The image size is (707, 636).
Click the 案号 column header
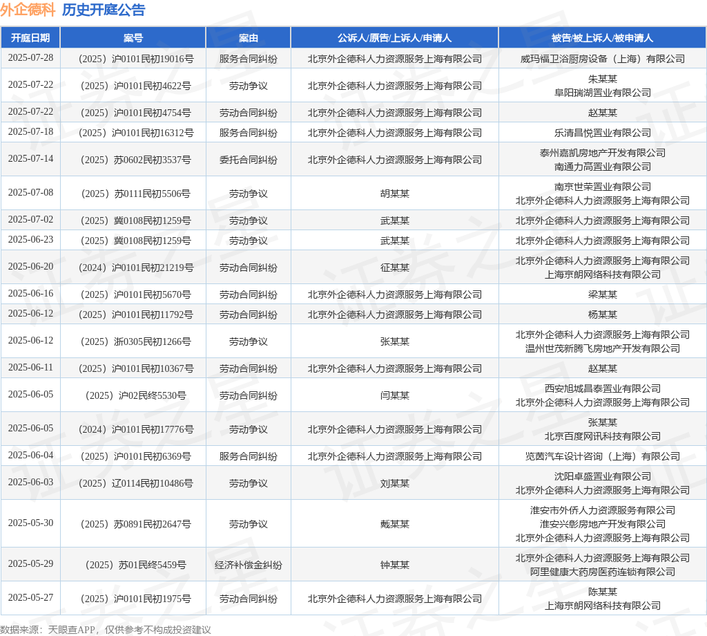click(x=133, y=38)
